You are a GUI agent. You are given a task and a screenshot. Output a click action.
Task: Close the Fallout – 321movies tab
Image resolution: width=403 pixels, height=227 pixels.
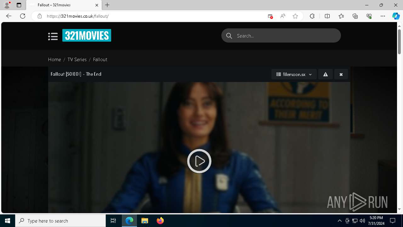click(x=97, y=5)
